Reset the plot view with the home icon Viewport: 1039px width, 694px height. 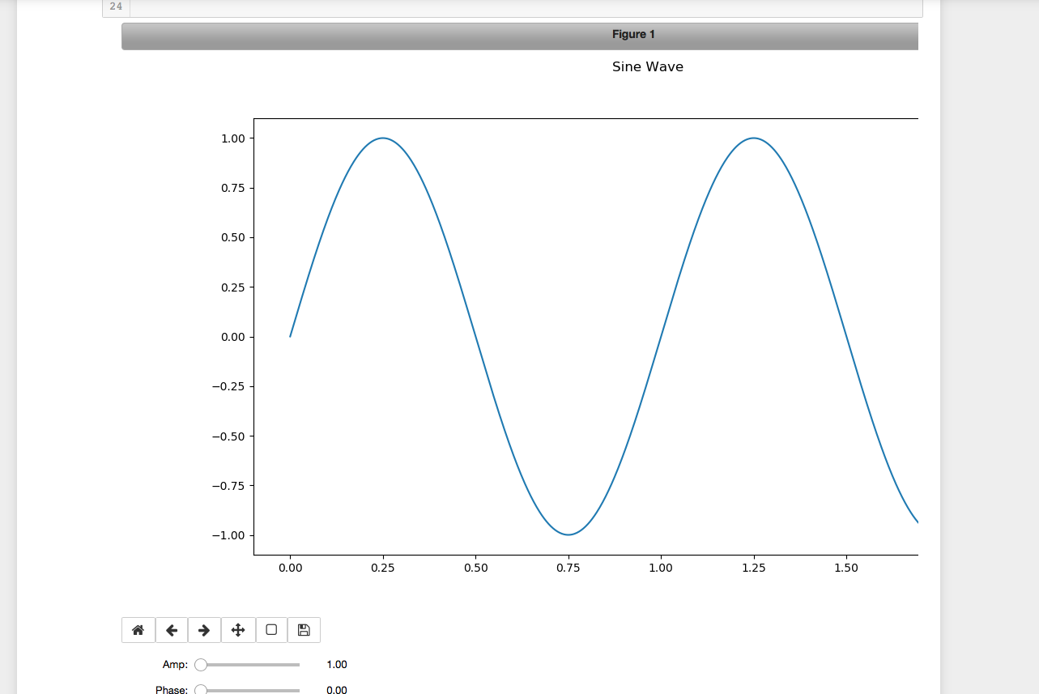pyautogui.click(x=138, y=629)
